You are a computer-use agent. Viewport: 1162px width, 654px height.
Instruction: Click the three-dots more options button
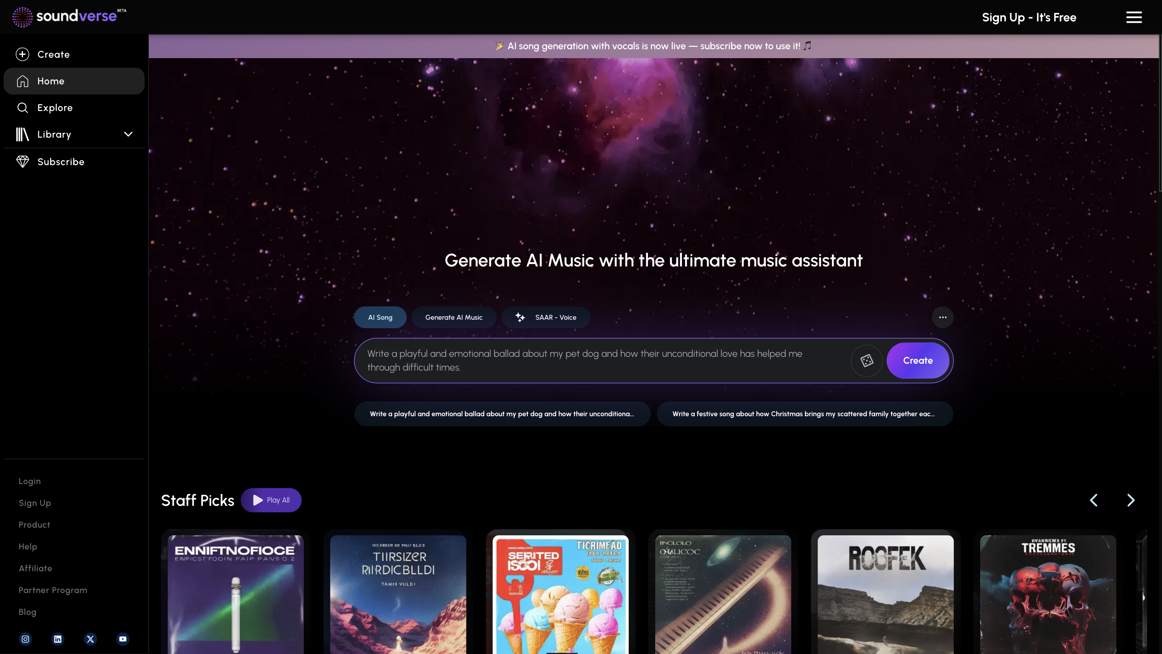[x=943, y=317]
